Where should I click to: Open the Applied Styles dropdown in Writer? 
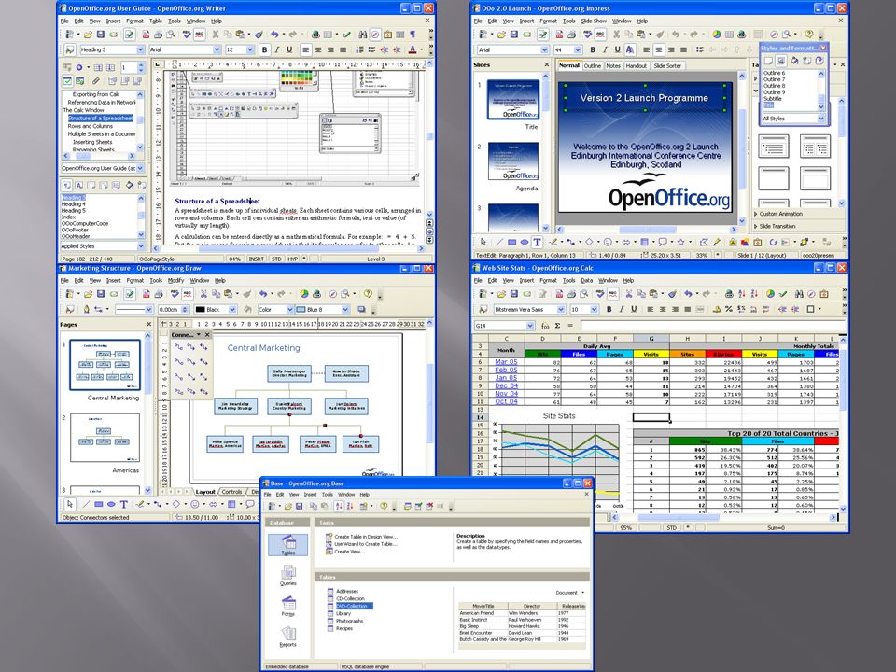point(141,246)
